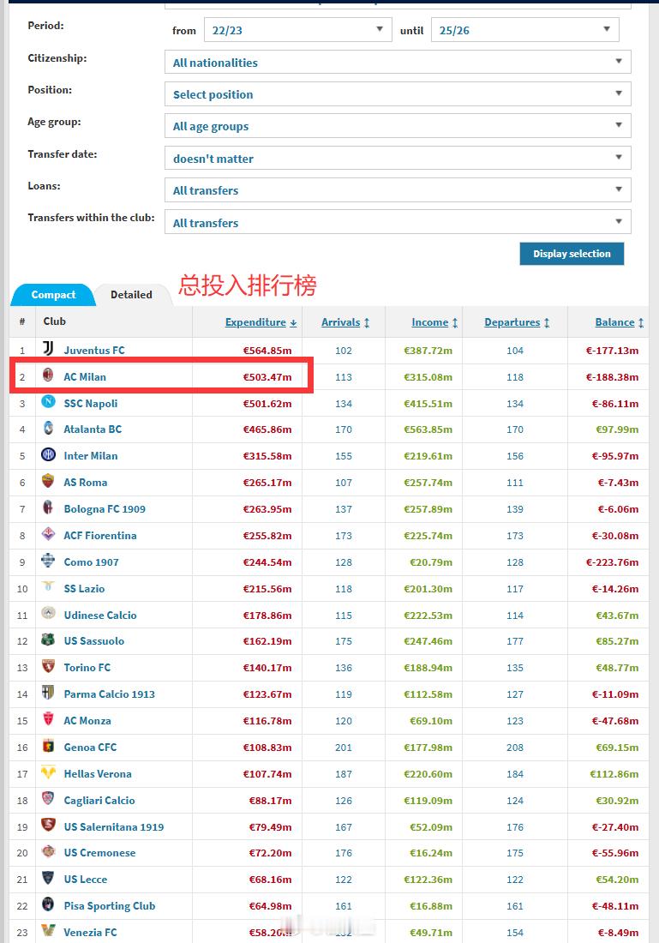
Task: Click the Pisa Sporting Club crest icon
Action: [x=48, y=904]
